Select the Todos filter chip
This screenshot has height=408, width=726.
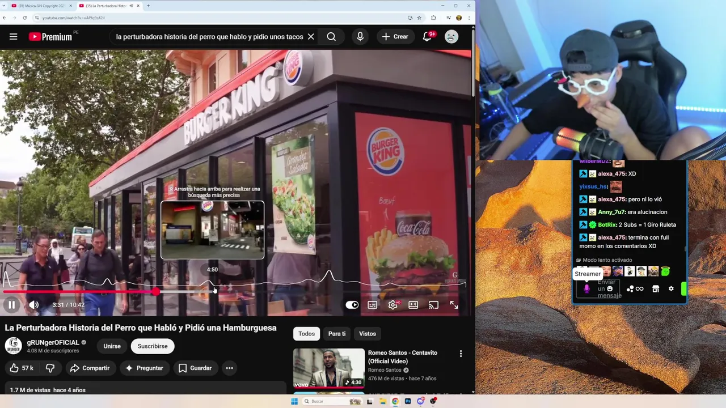pyautogui.click(x=306, y=334)
